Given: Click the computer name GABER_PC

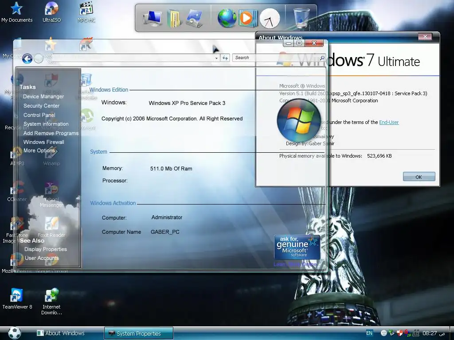Looking at the screenshot, I should pyautogui.click(x=165, y=232).
